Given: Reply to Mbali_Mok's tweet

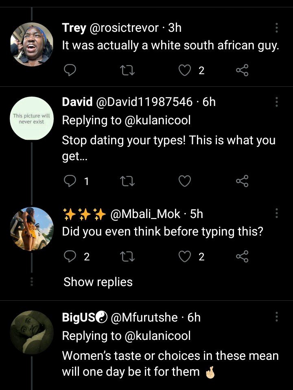Looking at the screenshot, I should 70,256.
